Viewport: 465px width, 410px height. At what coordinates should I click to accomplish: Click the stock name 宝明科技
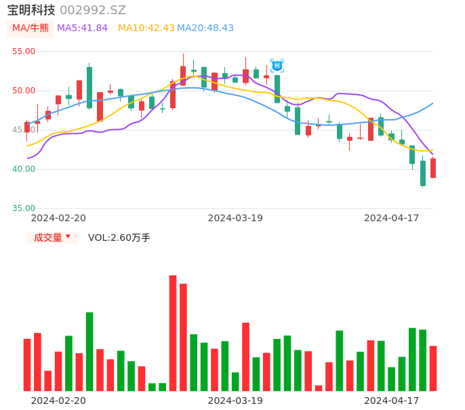tap(31, 10)
